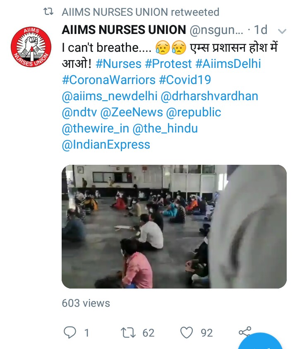Open AIIMS Nurses Union profile avatar

point(31,47)
